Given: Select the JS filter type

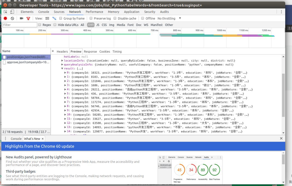Looking at the screenshot, I should tap(98, 25).
